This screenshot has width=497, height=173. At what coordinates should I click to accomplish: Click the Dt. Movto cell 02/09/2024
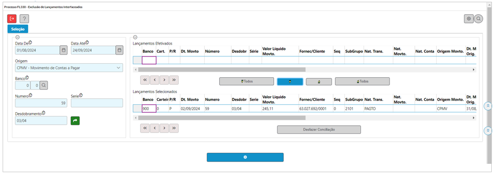pos(192,108)
